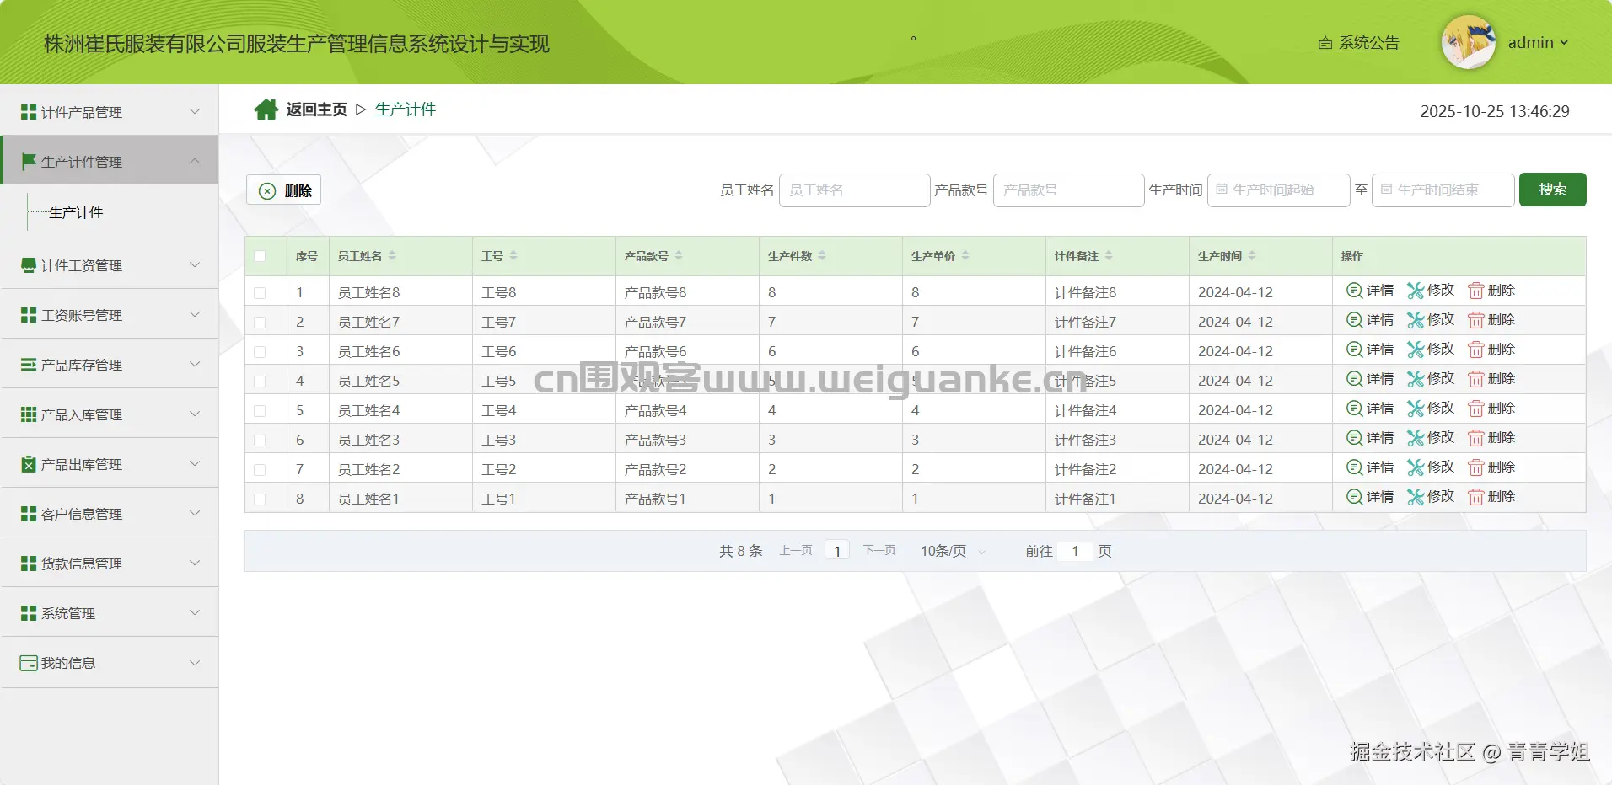The height and width of the screenshot is (785, 1612).
Task: Check the box for 员工姓名5 row
Action: pyautogui.click(x=260, y=382)
